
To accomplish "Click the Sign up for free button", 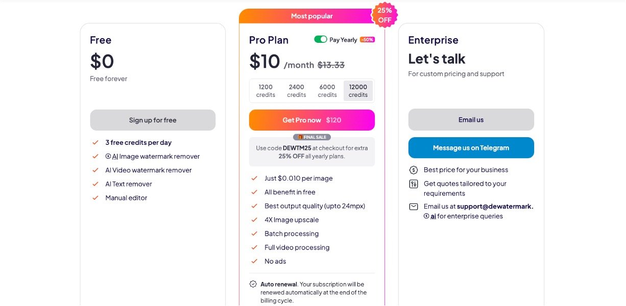I will click(x=153, y=120).
